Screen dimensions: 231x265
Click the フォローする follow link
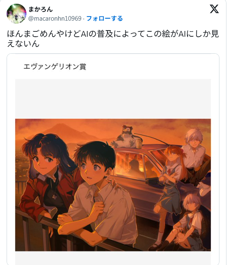click(x=104, y=19)
